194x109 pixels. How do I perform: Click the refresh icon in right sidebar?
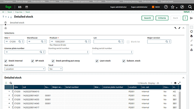click(192, 32)
